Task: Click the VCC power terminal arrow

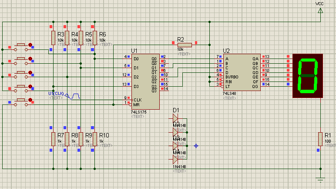Action: pos(320,11)
